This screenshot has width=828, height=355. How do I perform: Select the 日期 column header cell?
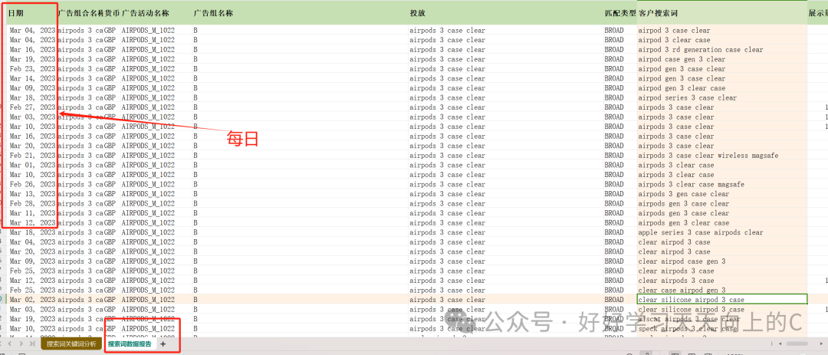[31, 13]
